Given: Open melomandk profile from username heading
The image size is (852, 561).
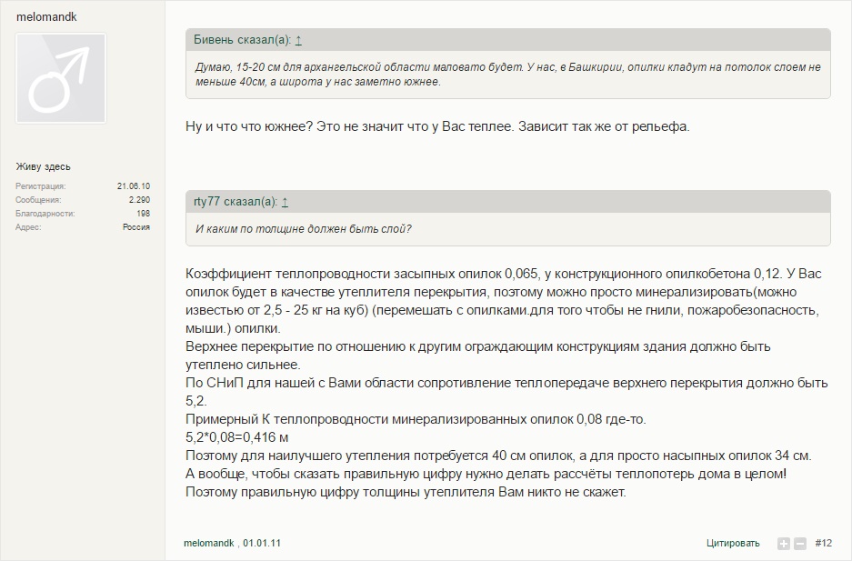Looking at the screenshot, I should [46, 17].
